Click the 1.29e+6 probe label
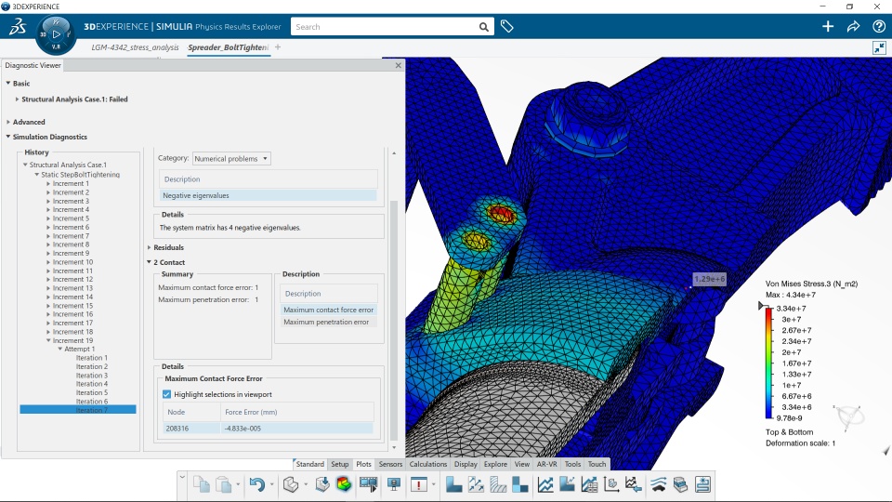 click(x=709, y=279)
